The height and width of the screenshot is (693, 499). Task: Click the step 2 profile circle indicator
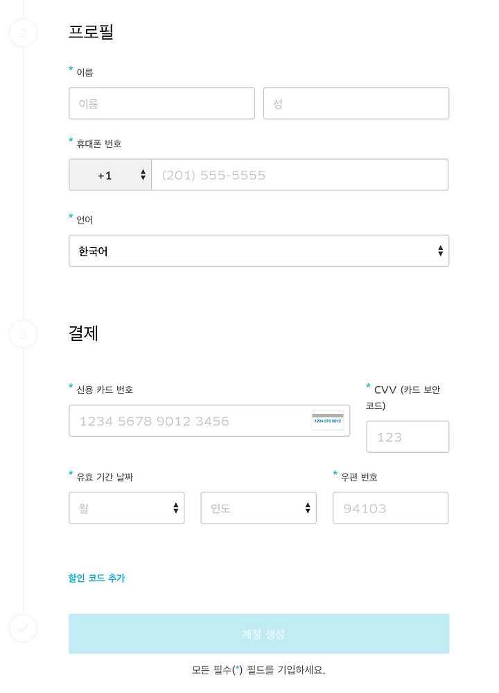(x=23, y=33)
